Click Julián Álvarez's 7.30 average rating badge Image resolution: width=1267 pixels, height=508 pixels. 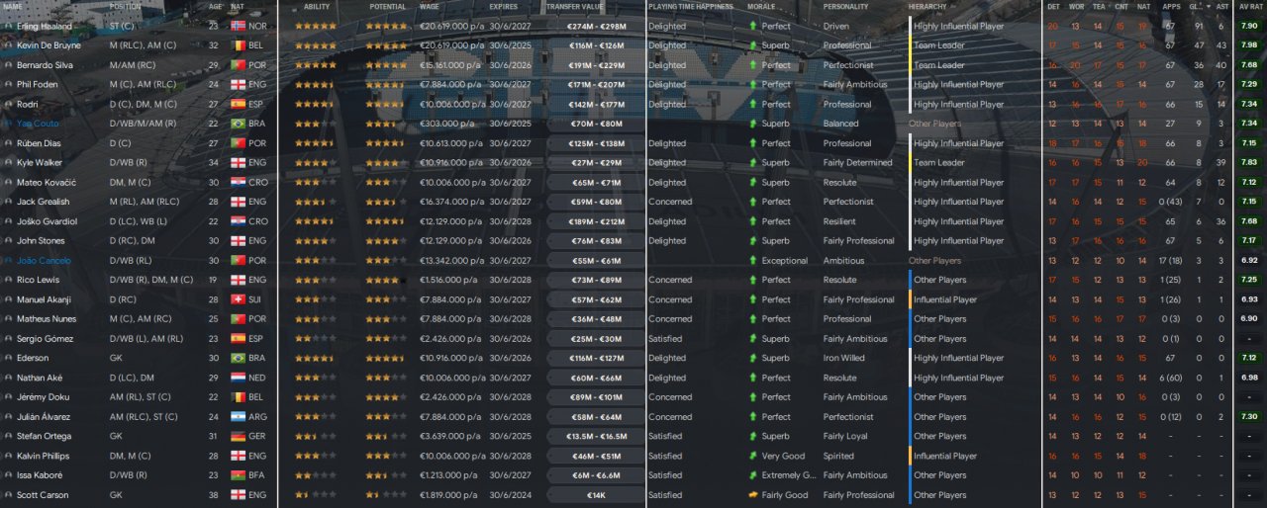click(1249, 417)
